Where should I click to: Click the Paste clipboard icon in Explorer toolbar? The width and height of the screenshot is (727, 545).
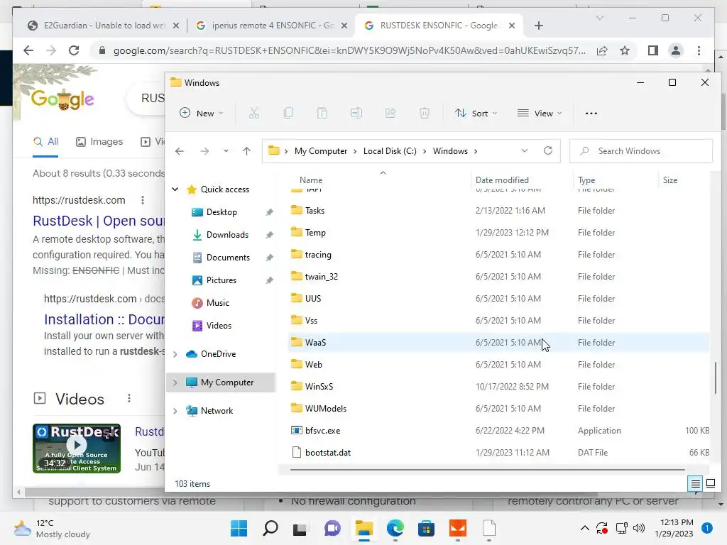[x=322, y=113]
